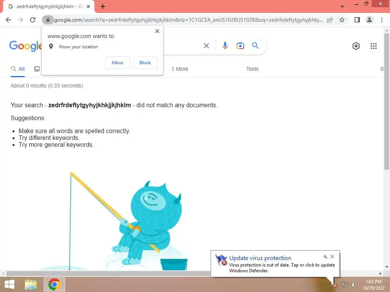390x292 pixels.
Task: Click the vertical scrollbar thumb
Action: pos(387,101)
